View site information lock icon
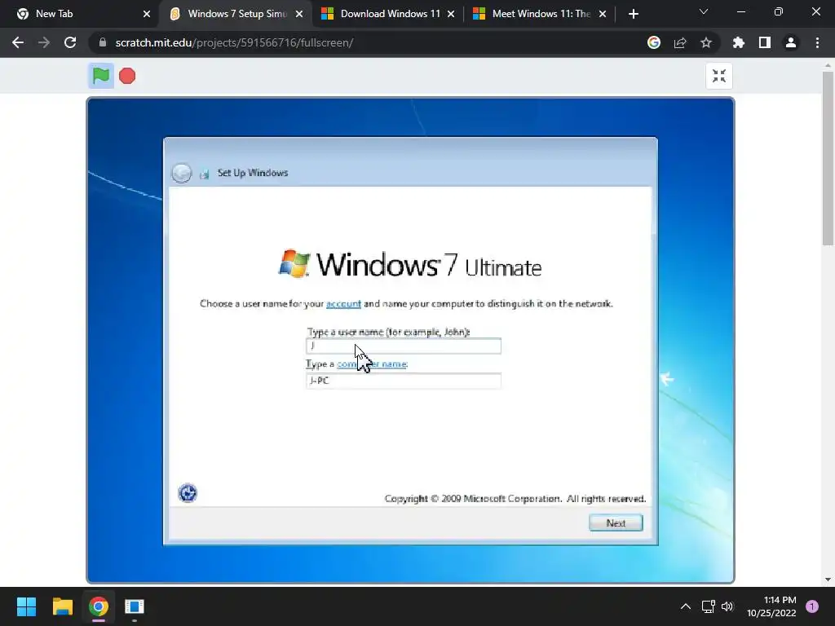 pyautogui.click(x=103, y=42)
